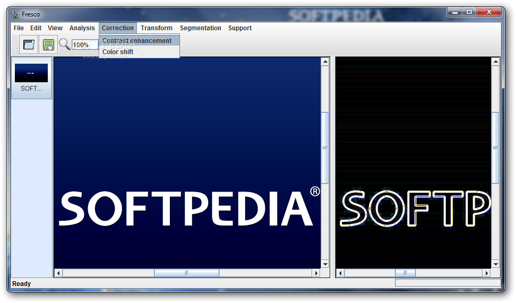The width and height of the screenshot is (516, 303).
Task: Click the magnifier zoom icon
Action: click(64, 44)
